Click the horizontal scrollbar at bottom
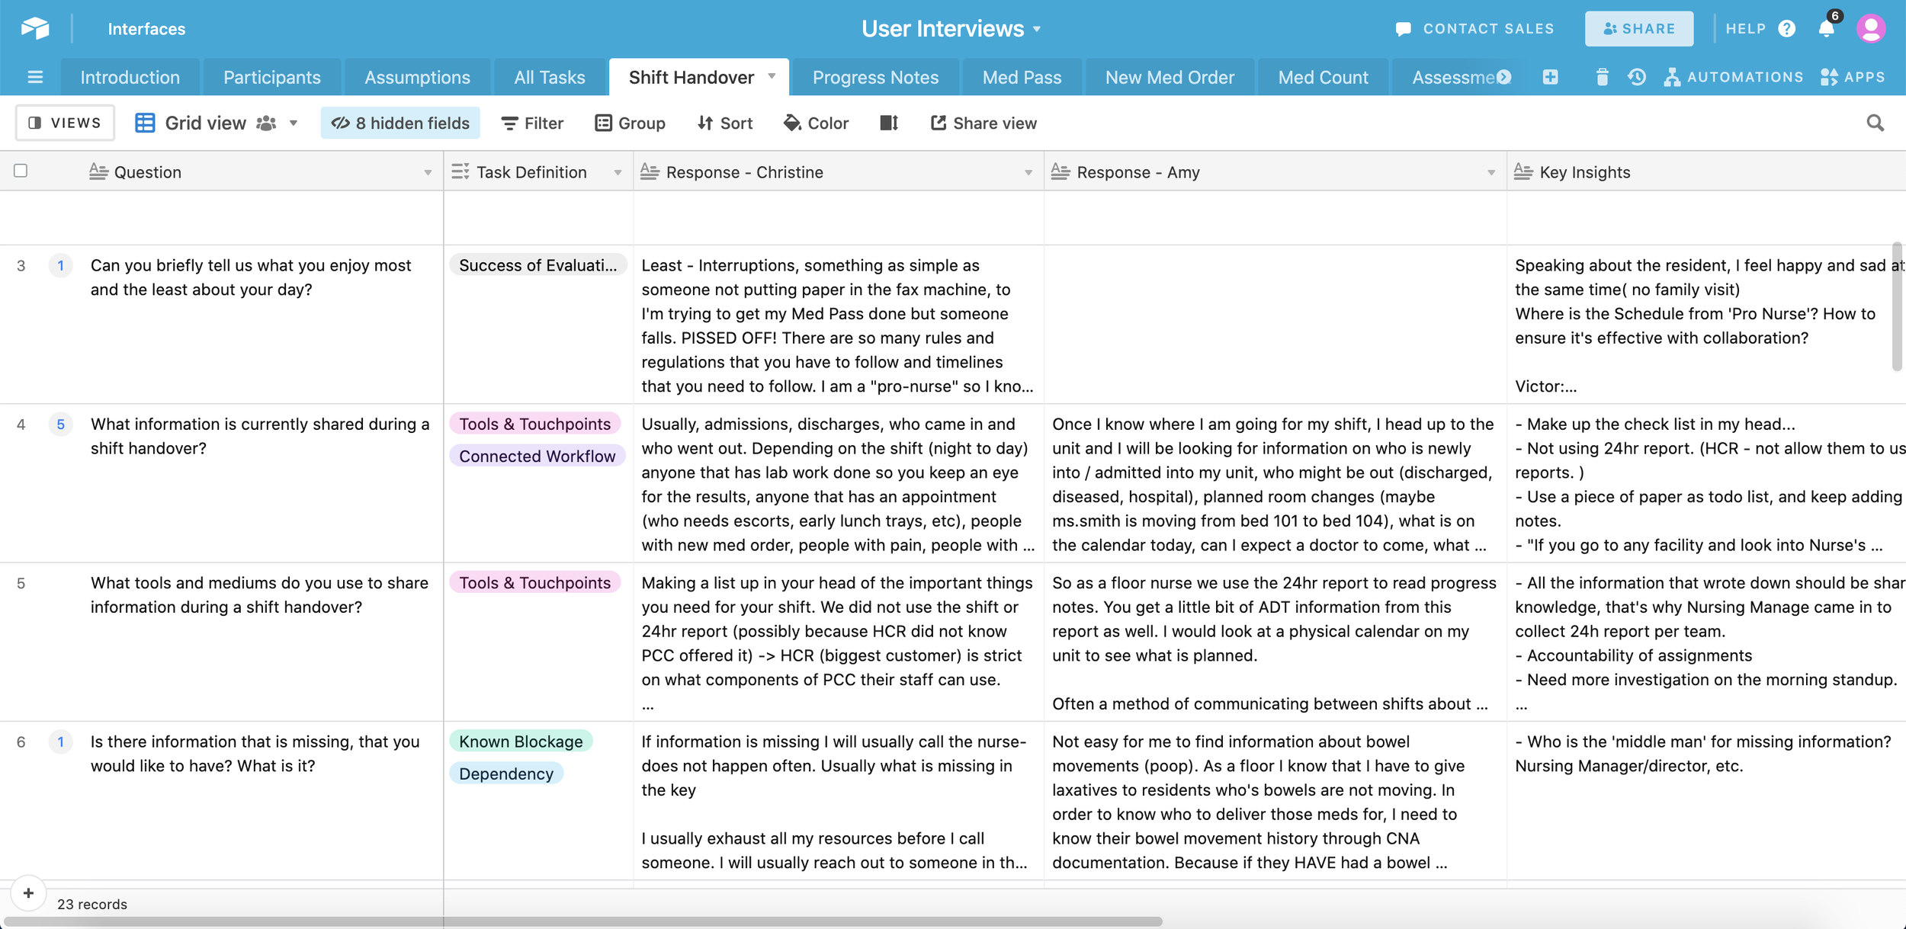The image size is (1906, 929). click(x=583, y=921)
